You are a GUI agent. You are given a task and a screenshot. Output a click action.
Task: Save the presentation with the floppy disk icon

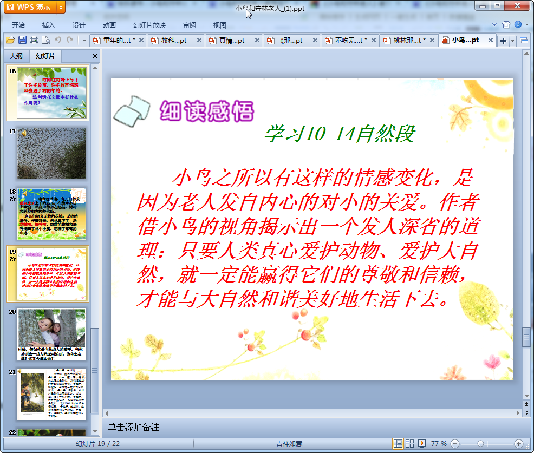pyautogui.click(x=22, y=40)
